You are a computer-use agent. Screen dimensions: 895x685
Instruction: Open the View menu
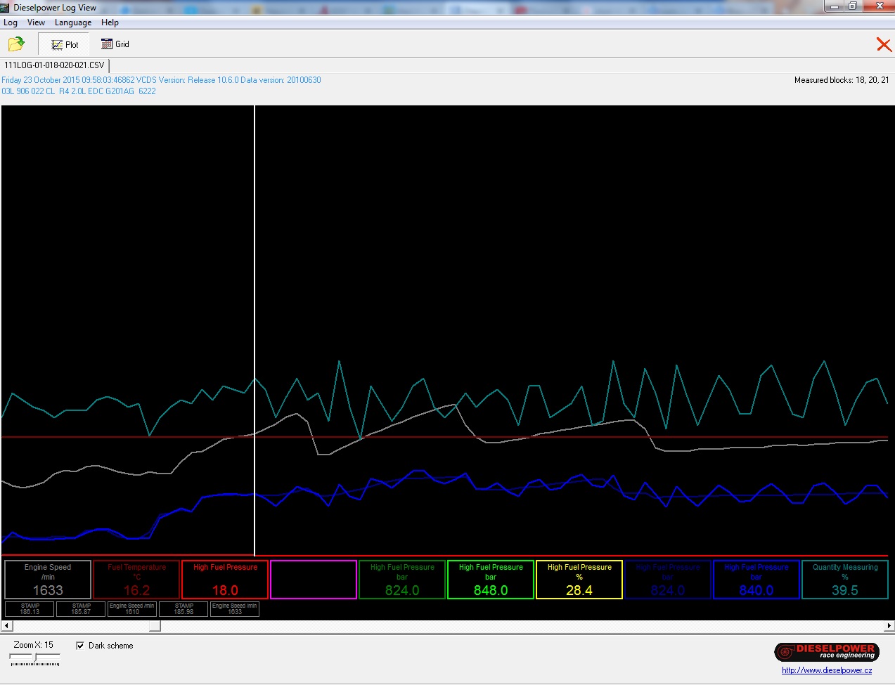pyautogui.click(x=36, y=22)
